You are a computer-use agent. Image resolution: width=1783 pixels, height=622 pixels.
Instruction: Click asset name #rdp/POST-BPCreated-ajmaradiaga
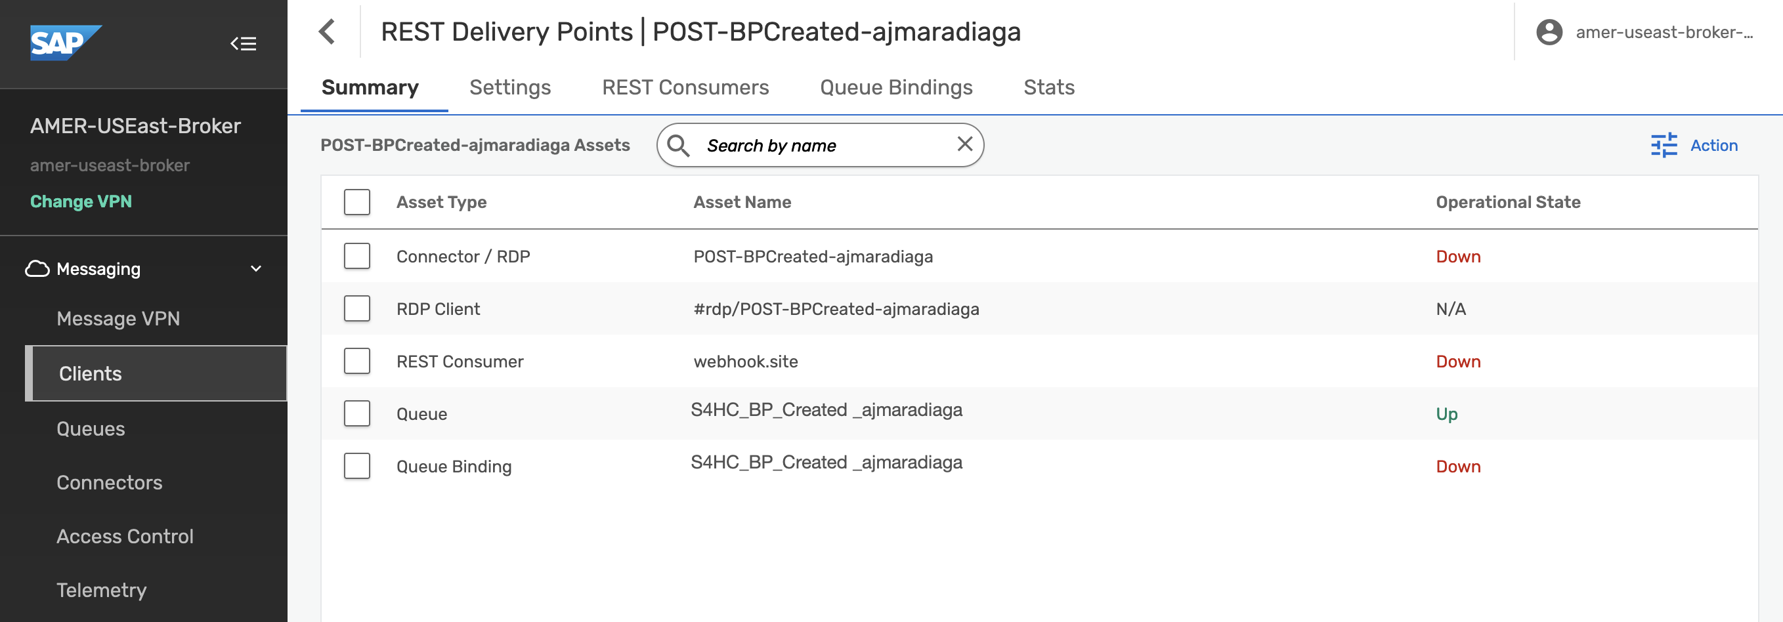point(836,309)
